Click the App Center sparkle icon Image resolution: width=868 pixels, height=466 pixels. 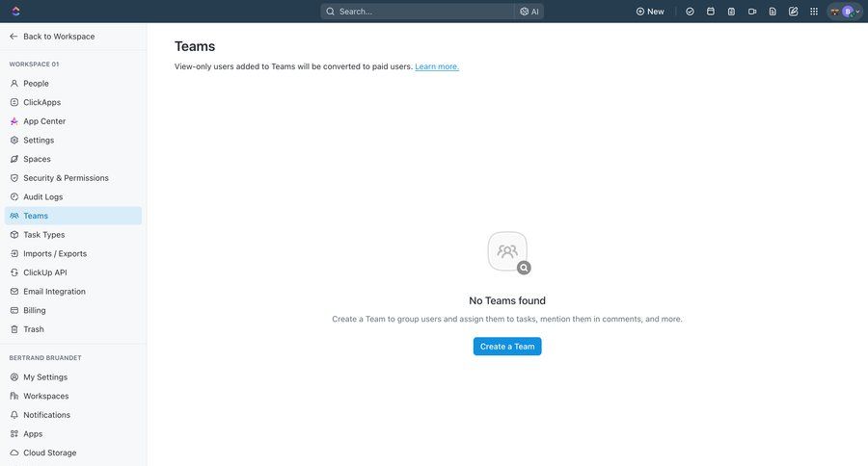point(14,121)
